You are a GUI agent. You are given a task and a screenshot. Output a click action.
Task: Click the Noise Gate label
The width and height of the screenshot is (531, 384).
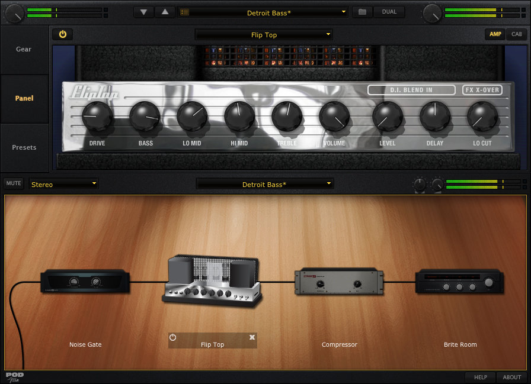pos(85,344)
